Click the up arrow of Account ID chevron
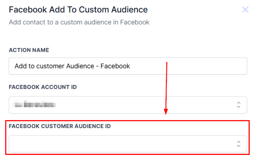Screen dimensions: 258x159 coord(238,103)
